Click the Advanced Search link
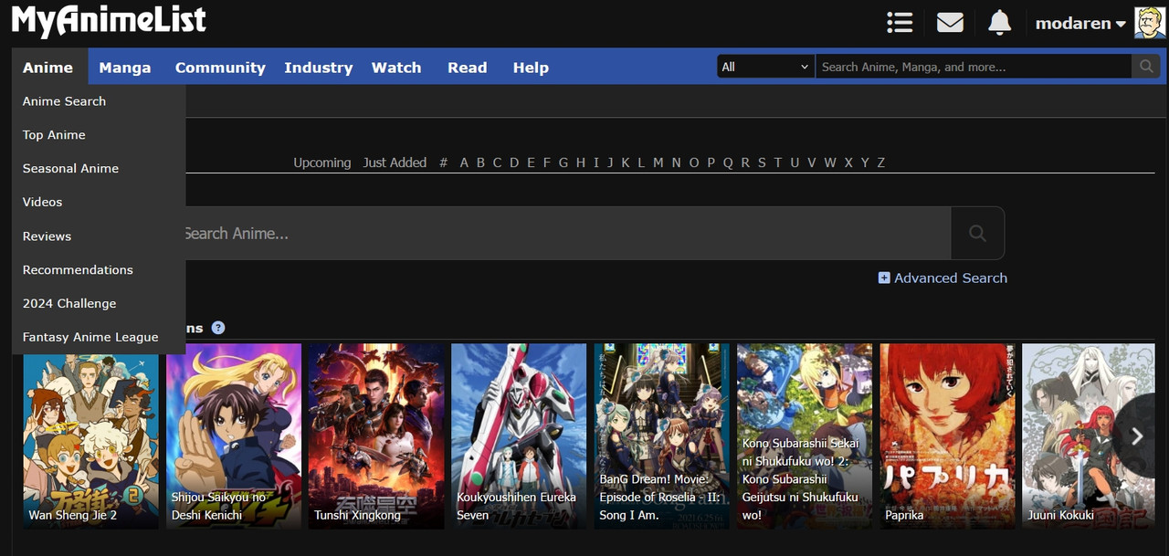Image resolution: width=1169 pixels, height=556 pixels. pos(951,278)
